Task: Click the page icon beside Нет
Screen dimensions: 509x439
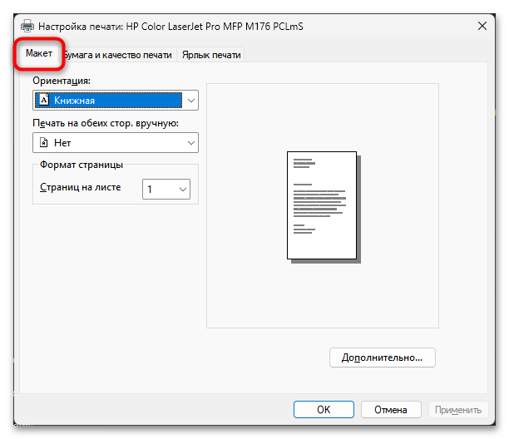Action: [x=43, y=142]
